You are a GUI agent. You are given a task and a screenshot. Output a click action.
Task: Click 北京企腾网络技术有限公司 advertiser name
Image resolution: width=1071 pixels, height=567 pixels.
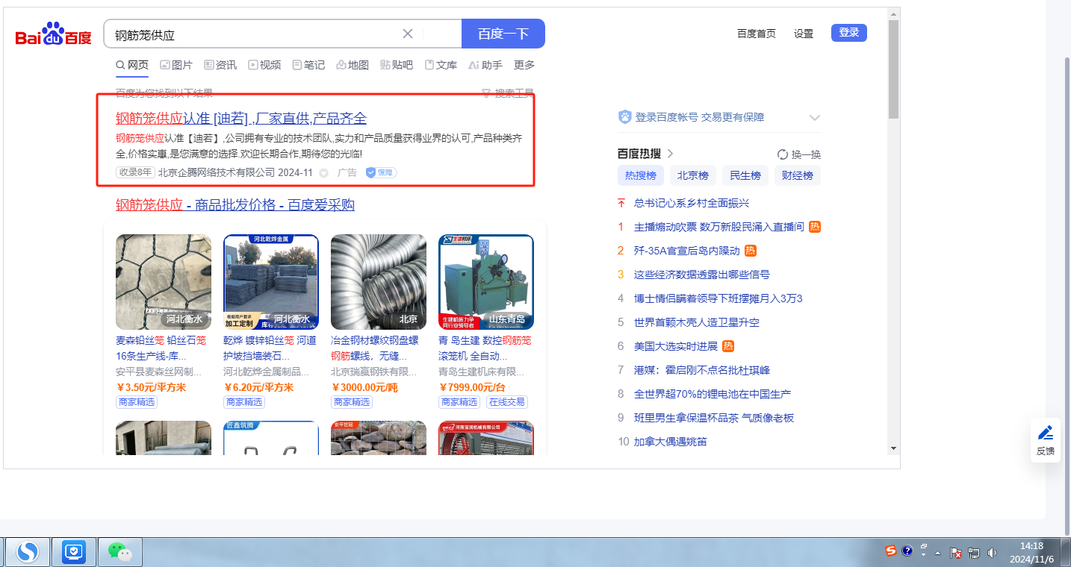216,172
